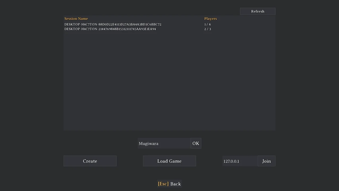The width and height of the screenshot is (339, 191).
Task: Click the [Esc] key hint label
Action: point(163,184)
